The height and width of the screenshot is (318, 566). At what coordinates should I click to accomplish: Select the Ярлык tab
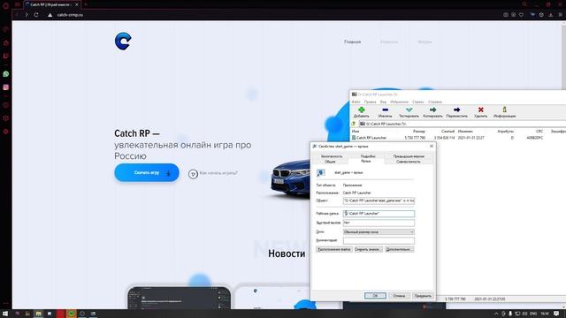click(366, 161)
